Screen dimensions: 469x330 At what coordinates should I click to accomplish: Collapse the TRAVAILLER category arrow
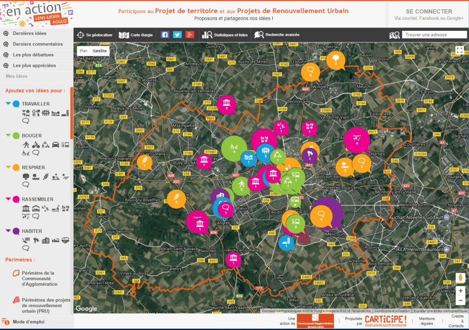pyautogui.click(x=8, y=104)
